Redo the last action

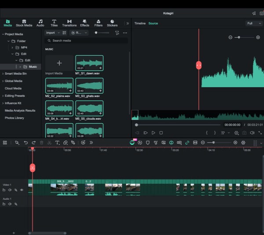coord(34,143)
